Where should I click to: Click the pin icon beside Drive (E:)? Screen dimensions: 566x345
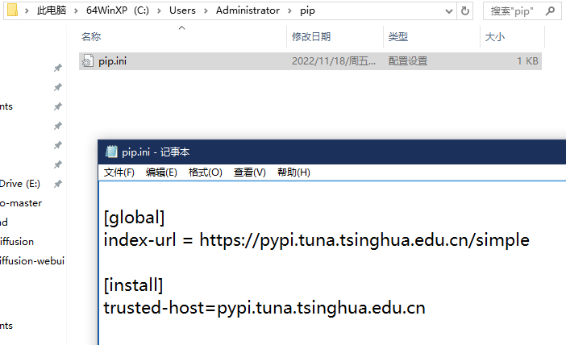(57, 184)
